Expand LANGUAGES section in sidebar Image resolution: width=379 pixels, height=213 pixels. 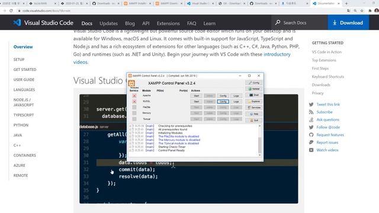click(24, 90)
